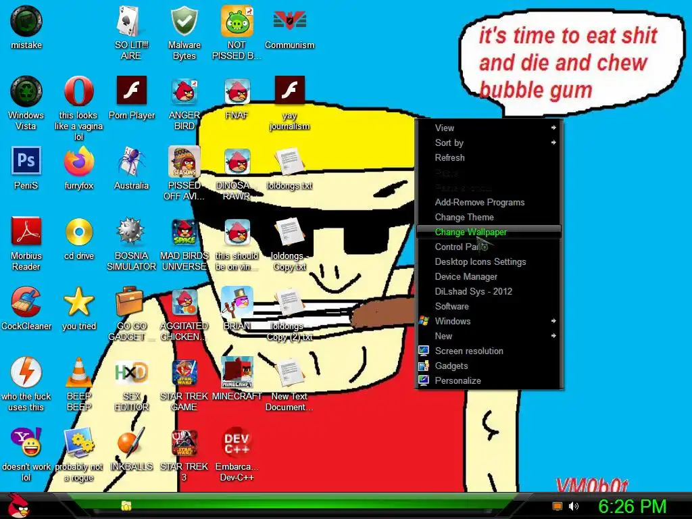692x519 pixels.
Task: Open the 'yay journalism' Flash icon
Action: coord(289,91)
